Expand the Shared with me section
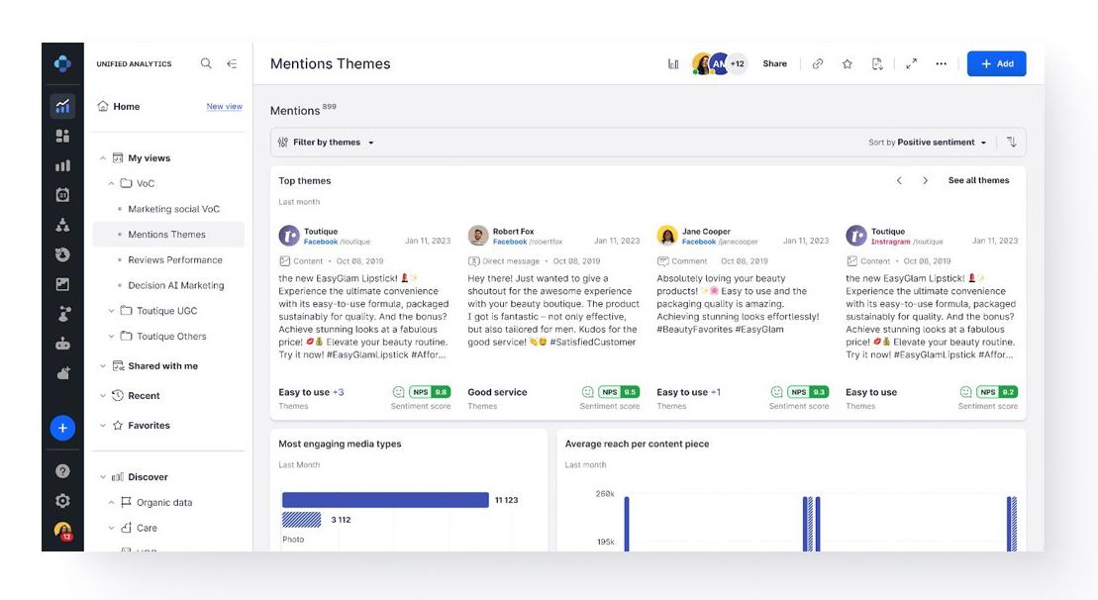This screenshot has width=1098, height=600. click(103, 366)
